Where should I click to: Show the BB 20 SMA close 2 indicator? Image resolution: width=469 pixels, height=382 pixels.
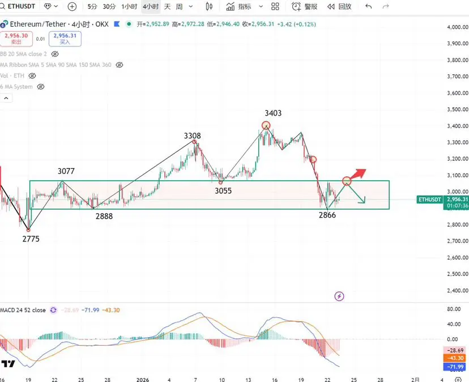55,54
